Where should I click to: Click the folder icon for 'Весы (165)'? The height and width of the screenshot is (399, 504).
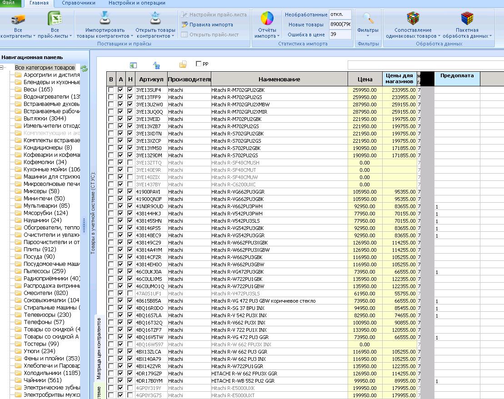pyautogui.click(x=18, y=90)
